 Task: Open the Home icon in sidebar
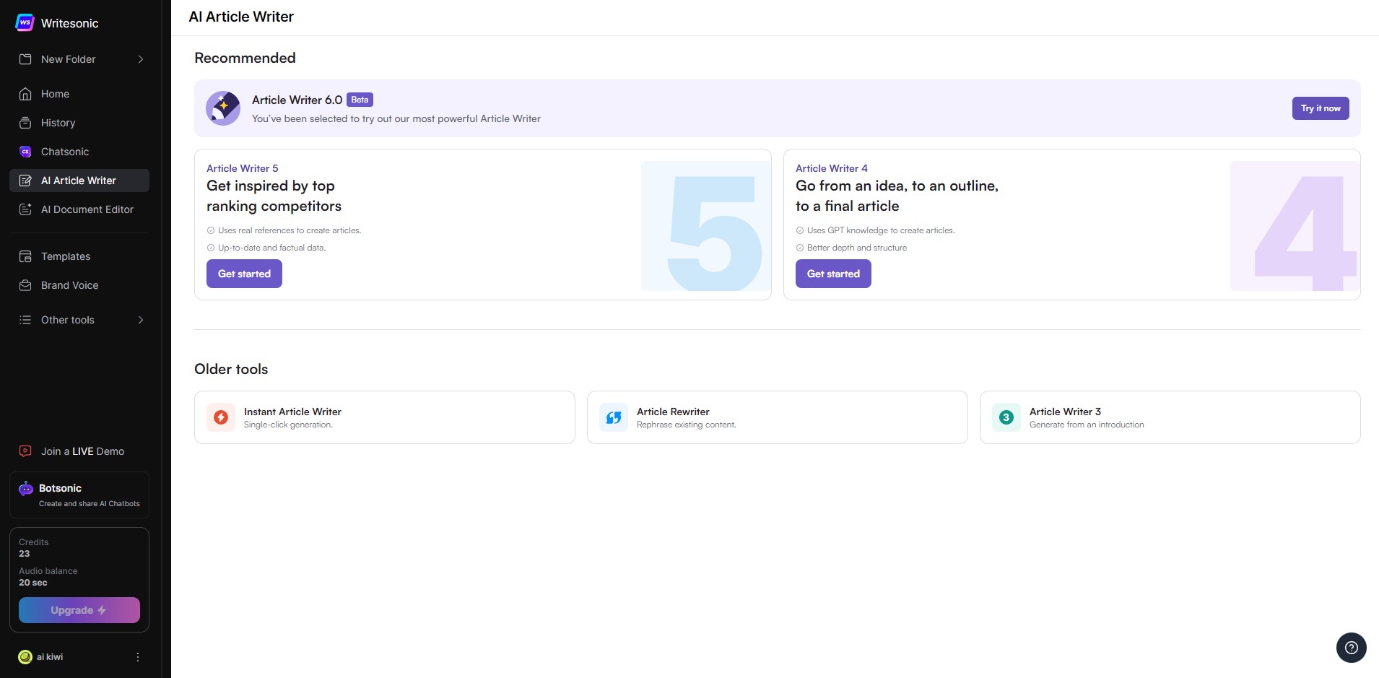pos(25,94)
